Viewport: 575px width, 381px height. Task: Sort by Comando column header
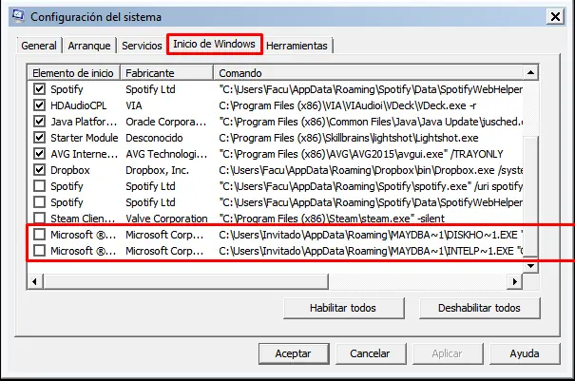tap(368, 73)
